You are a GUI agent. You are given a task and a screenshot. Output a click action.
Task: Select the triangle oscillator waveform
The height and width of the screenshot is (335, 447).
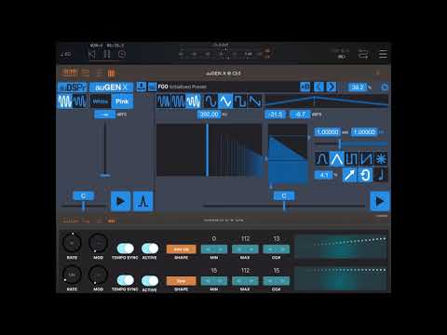(x=225, y=101)
